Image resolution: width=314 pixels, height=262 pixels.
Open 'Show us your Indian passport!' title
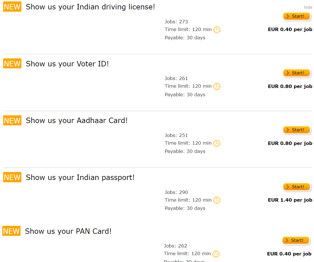tap(80, 177)
